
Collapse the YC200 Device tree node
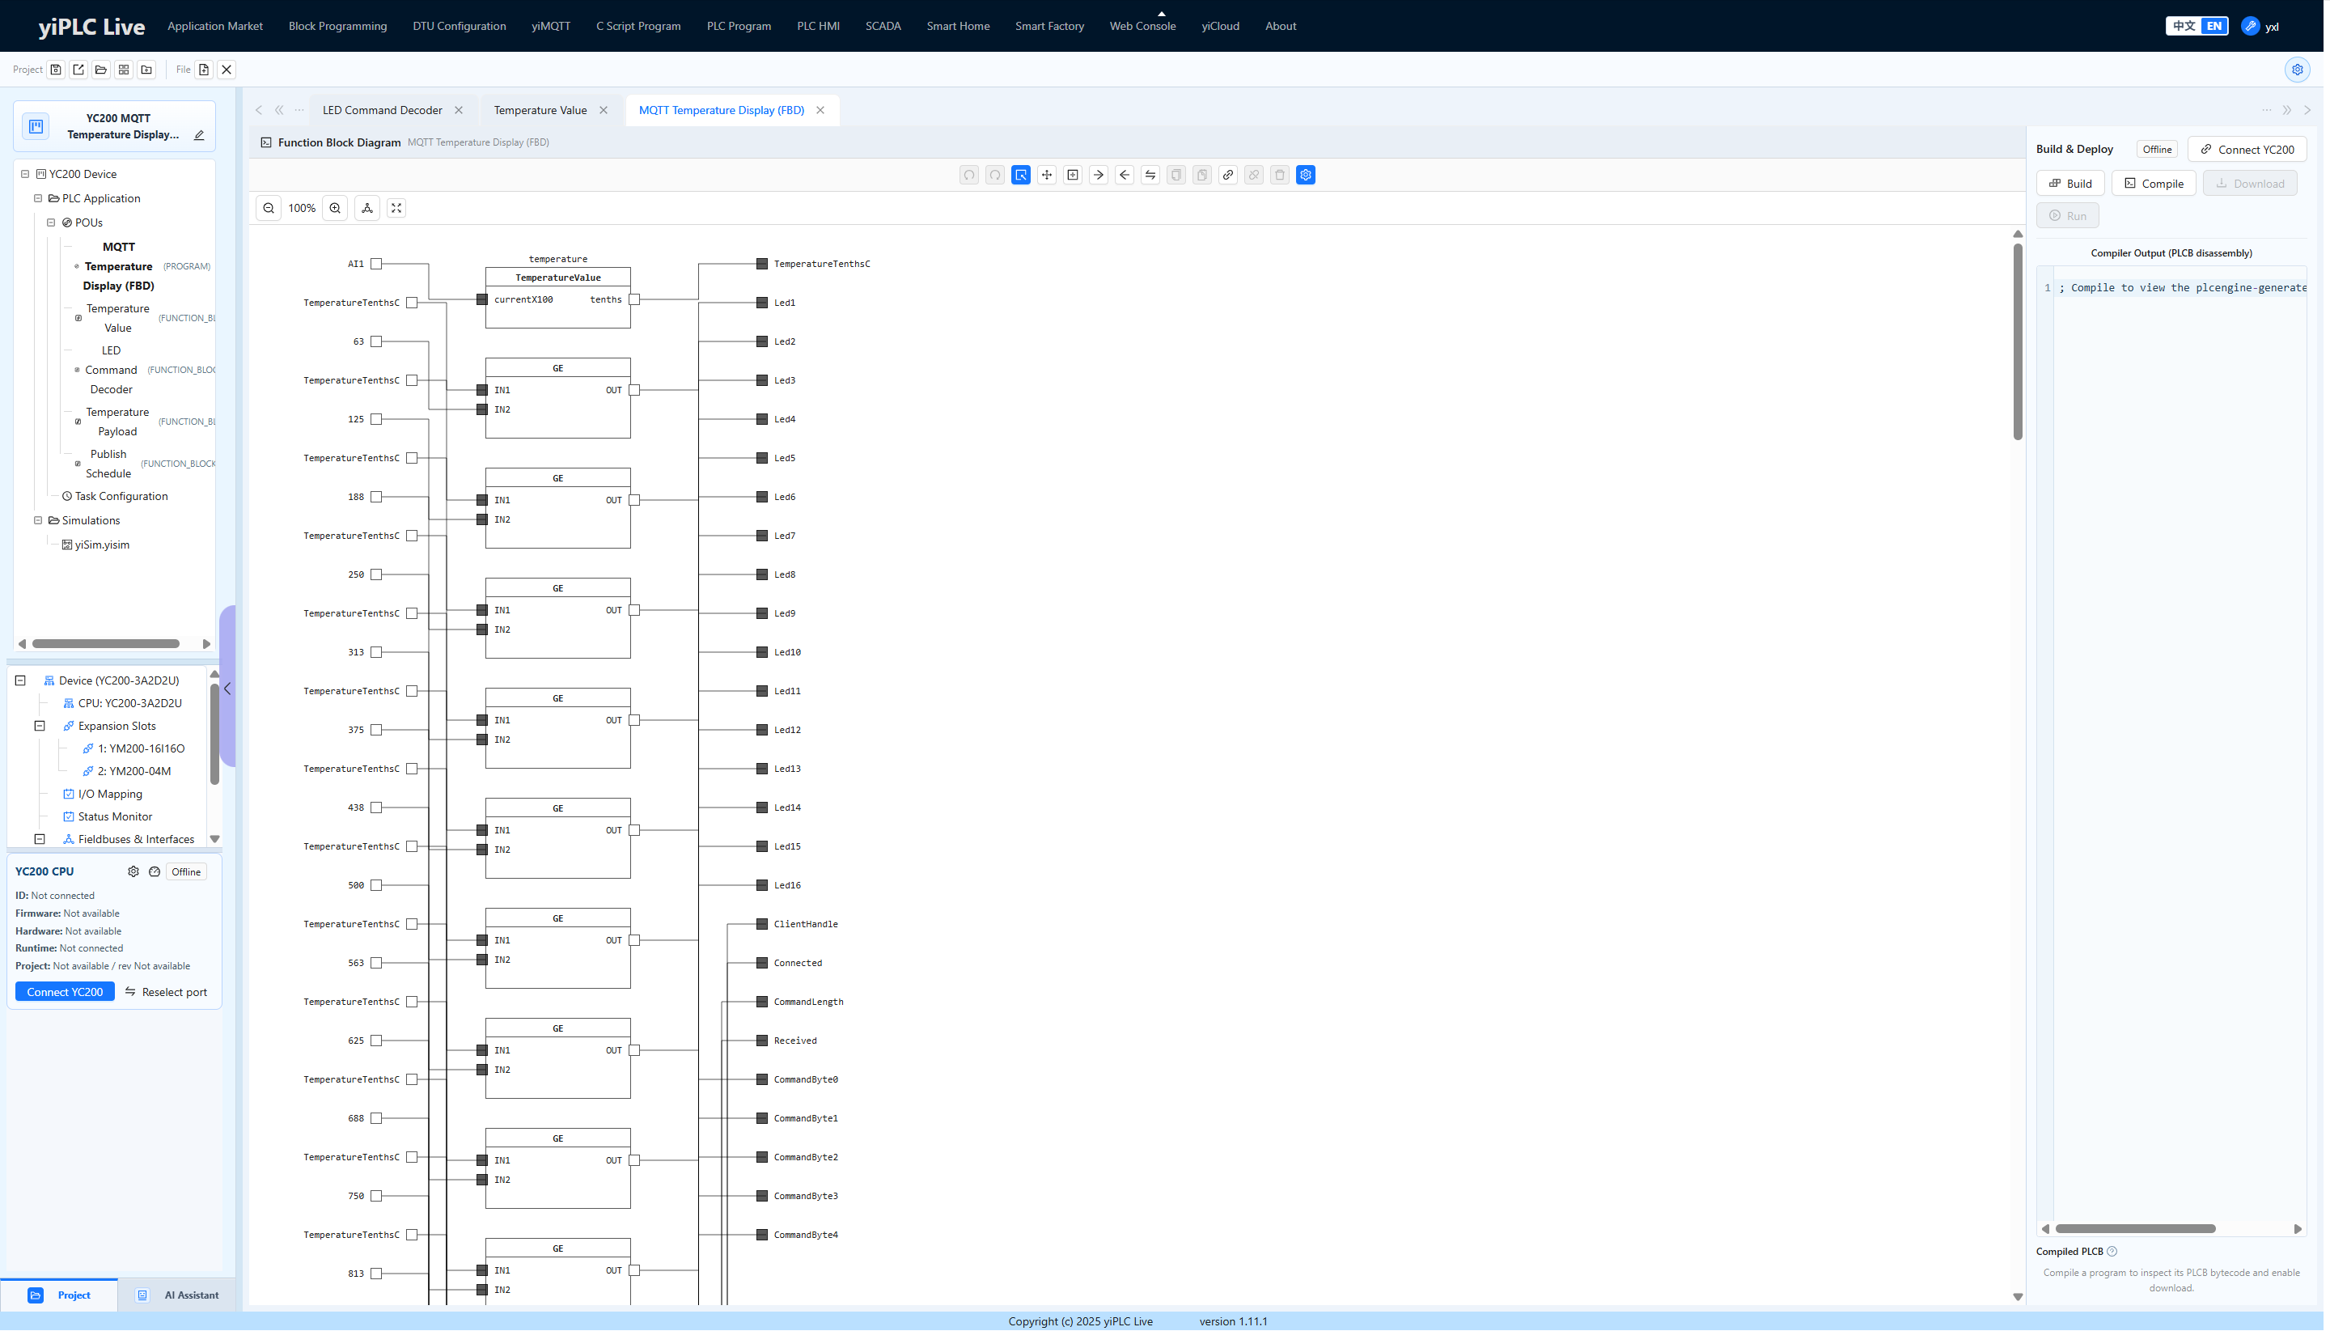26,174
